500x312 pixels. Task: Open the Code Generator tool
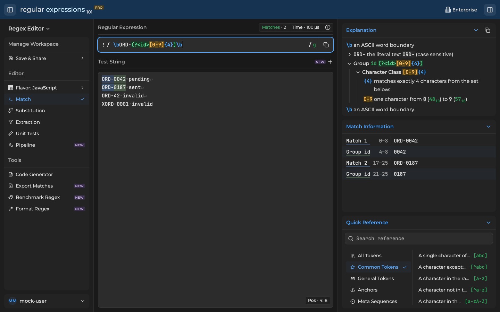(47, 174)
